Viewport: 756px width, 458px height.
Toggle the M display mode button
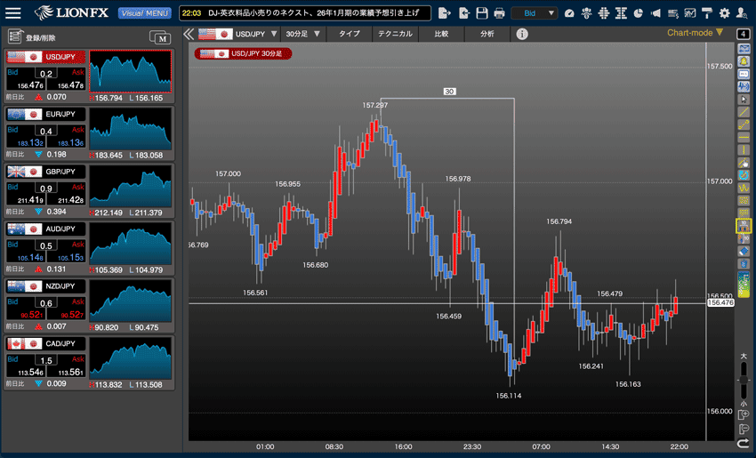click(x=160, y=37)
